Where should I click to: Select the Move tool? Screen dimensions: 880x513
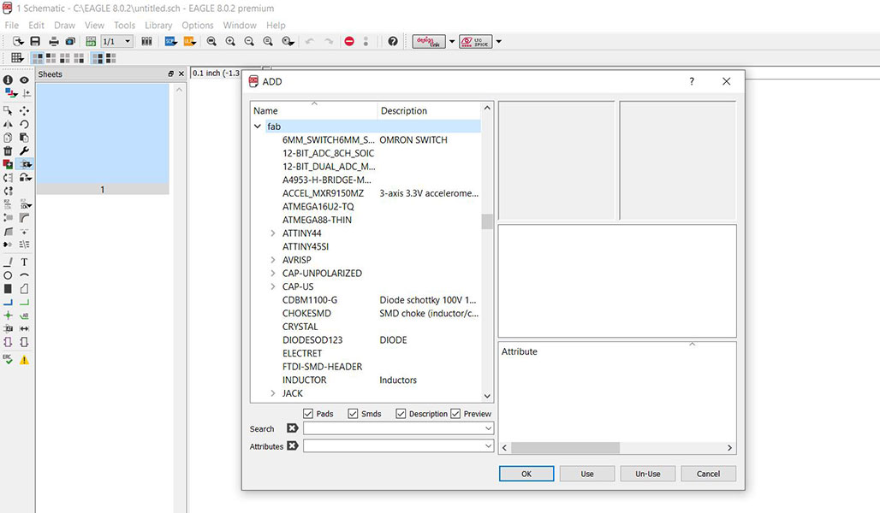click(x=24, y=111)
